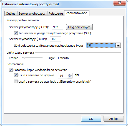Open the Serwer wychodzący tab
The height and width of the screenshot is (126, 128).
tap(32, 14)
